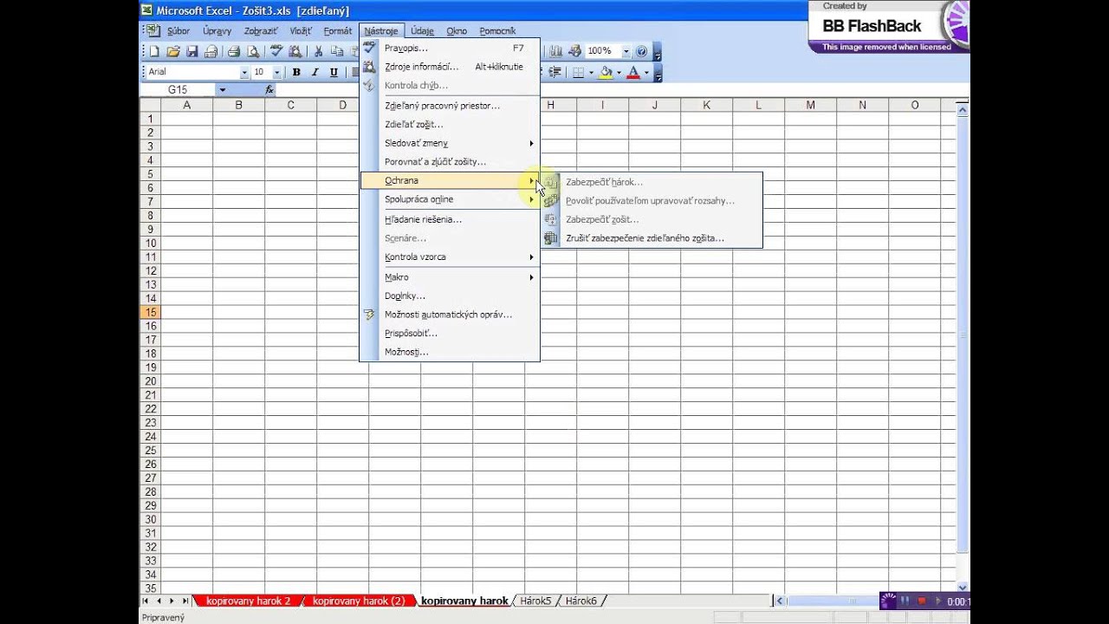Click Hľadanie riešenia menu entry
This screenshot has height=624, width=1109.
450,220
